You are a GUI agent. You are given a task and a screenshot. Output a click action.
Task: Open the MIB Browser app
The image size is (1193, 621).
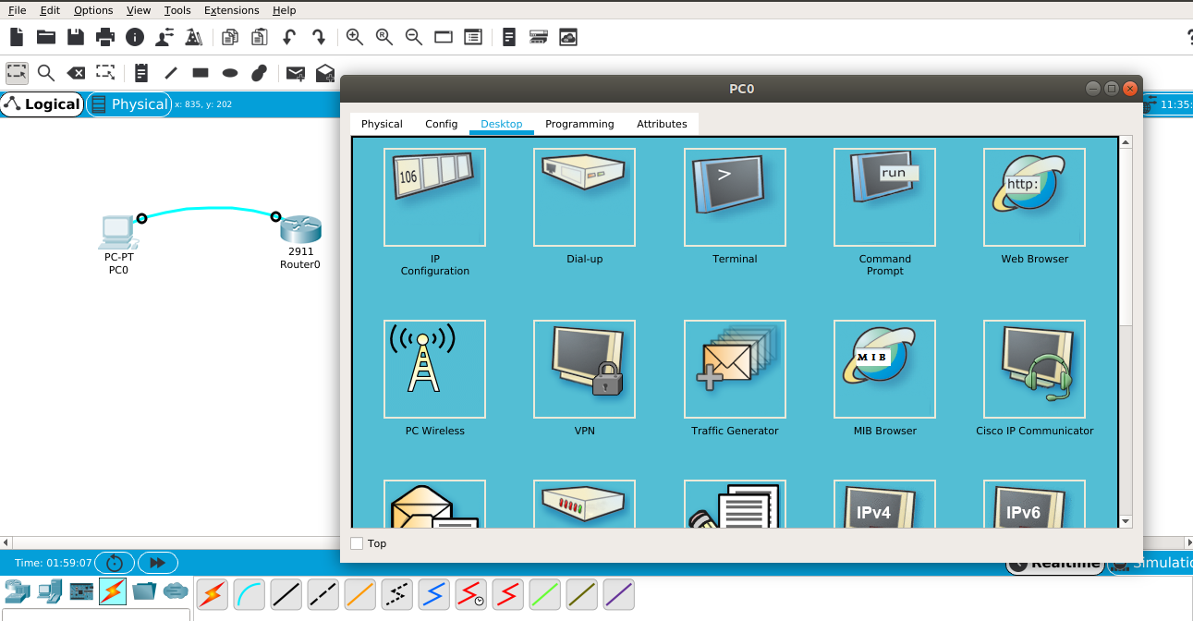884,369
